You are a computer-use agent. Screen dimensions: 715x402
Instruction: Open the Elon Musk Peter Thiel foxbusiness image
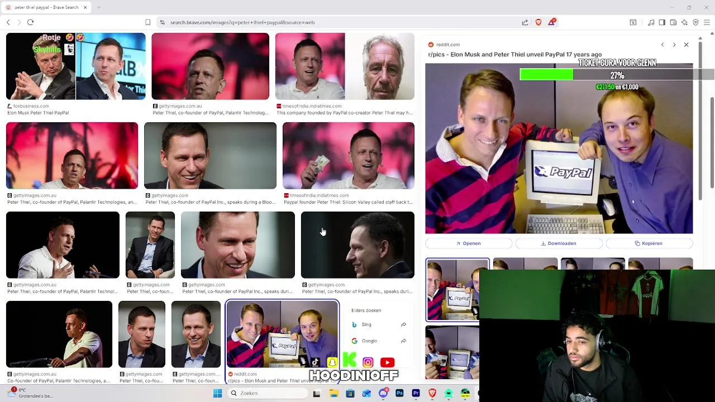point(75,66)
